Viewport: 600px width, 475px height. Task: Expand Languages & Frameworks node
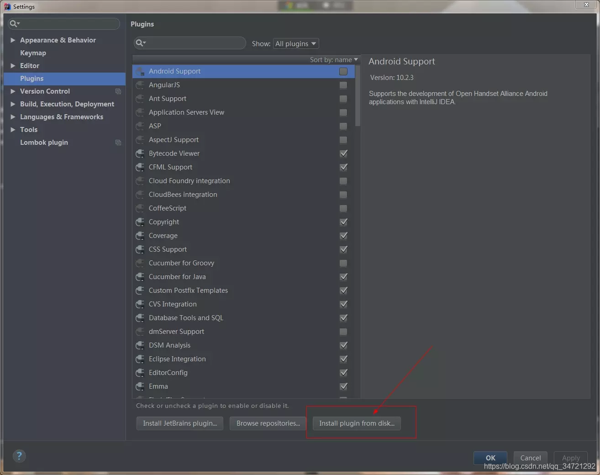click(13, 117)
